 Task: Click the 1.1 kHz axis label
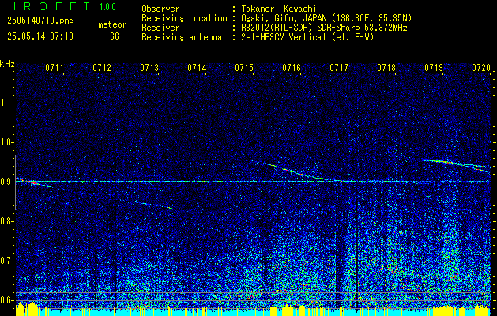(6, 103)
